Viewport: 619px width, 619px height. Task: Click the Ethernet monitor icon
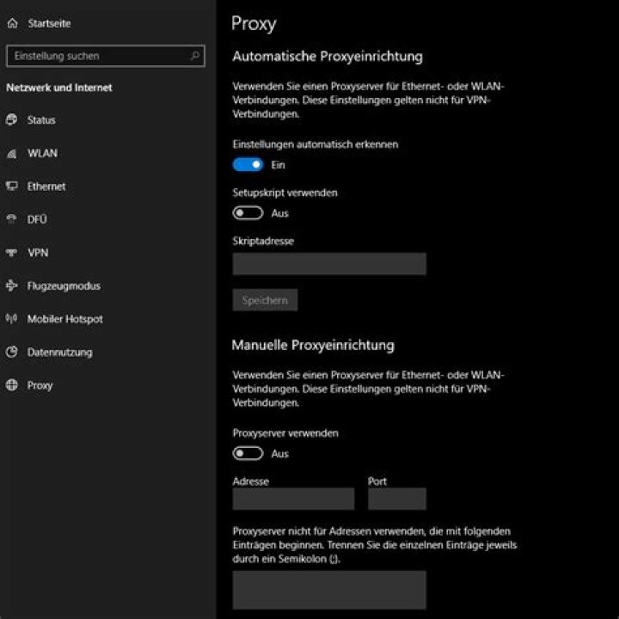pyautogui.click(x=12, y=186)
